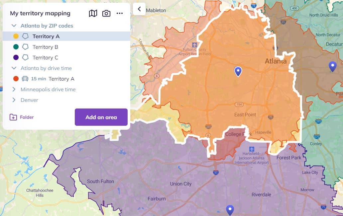Expand the Minneapolis drive time folder
The image size is (343, 216).
(14, 89)
